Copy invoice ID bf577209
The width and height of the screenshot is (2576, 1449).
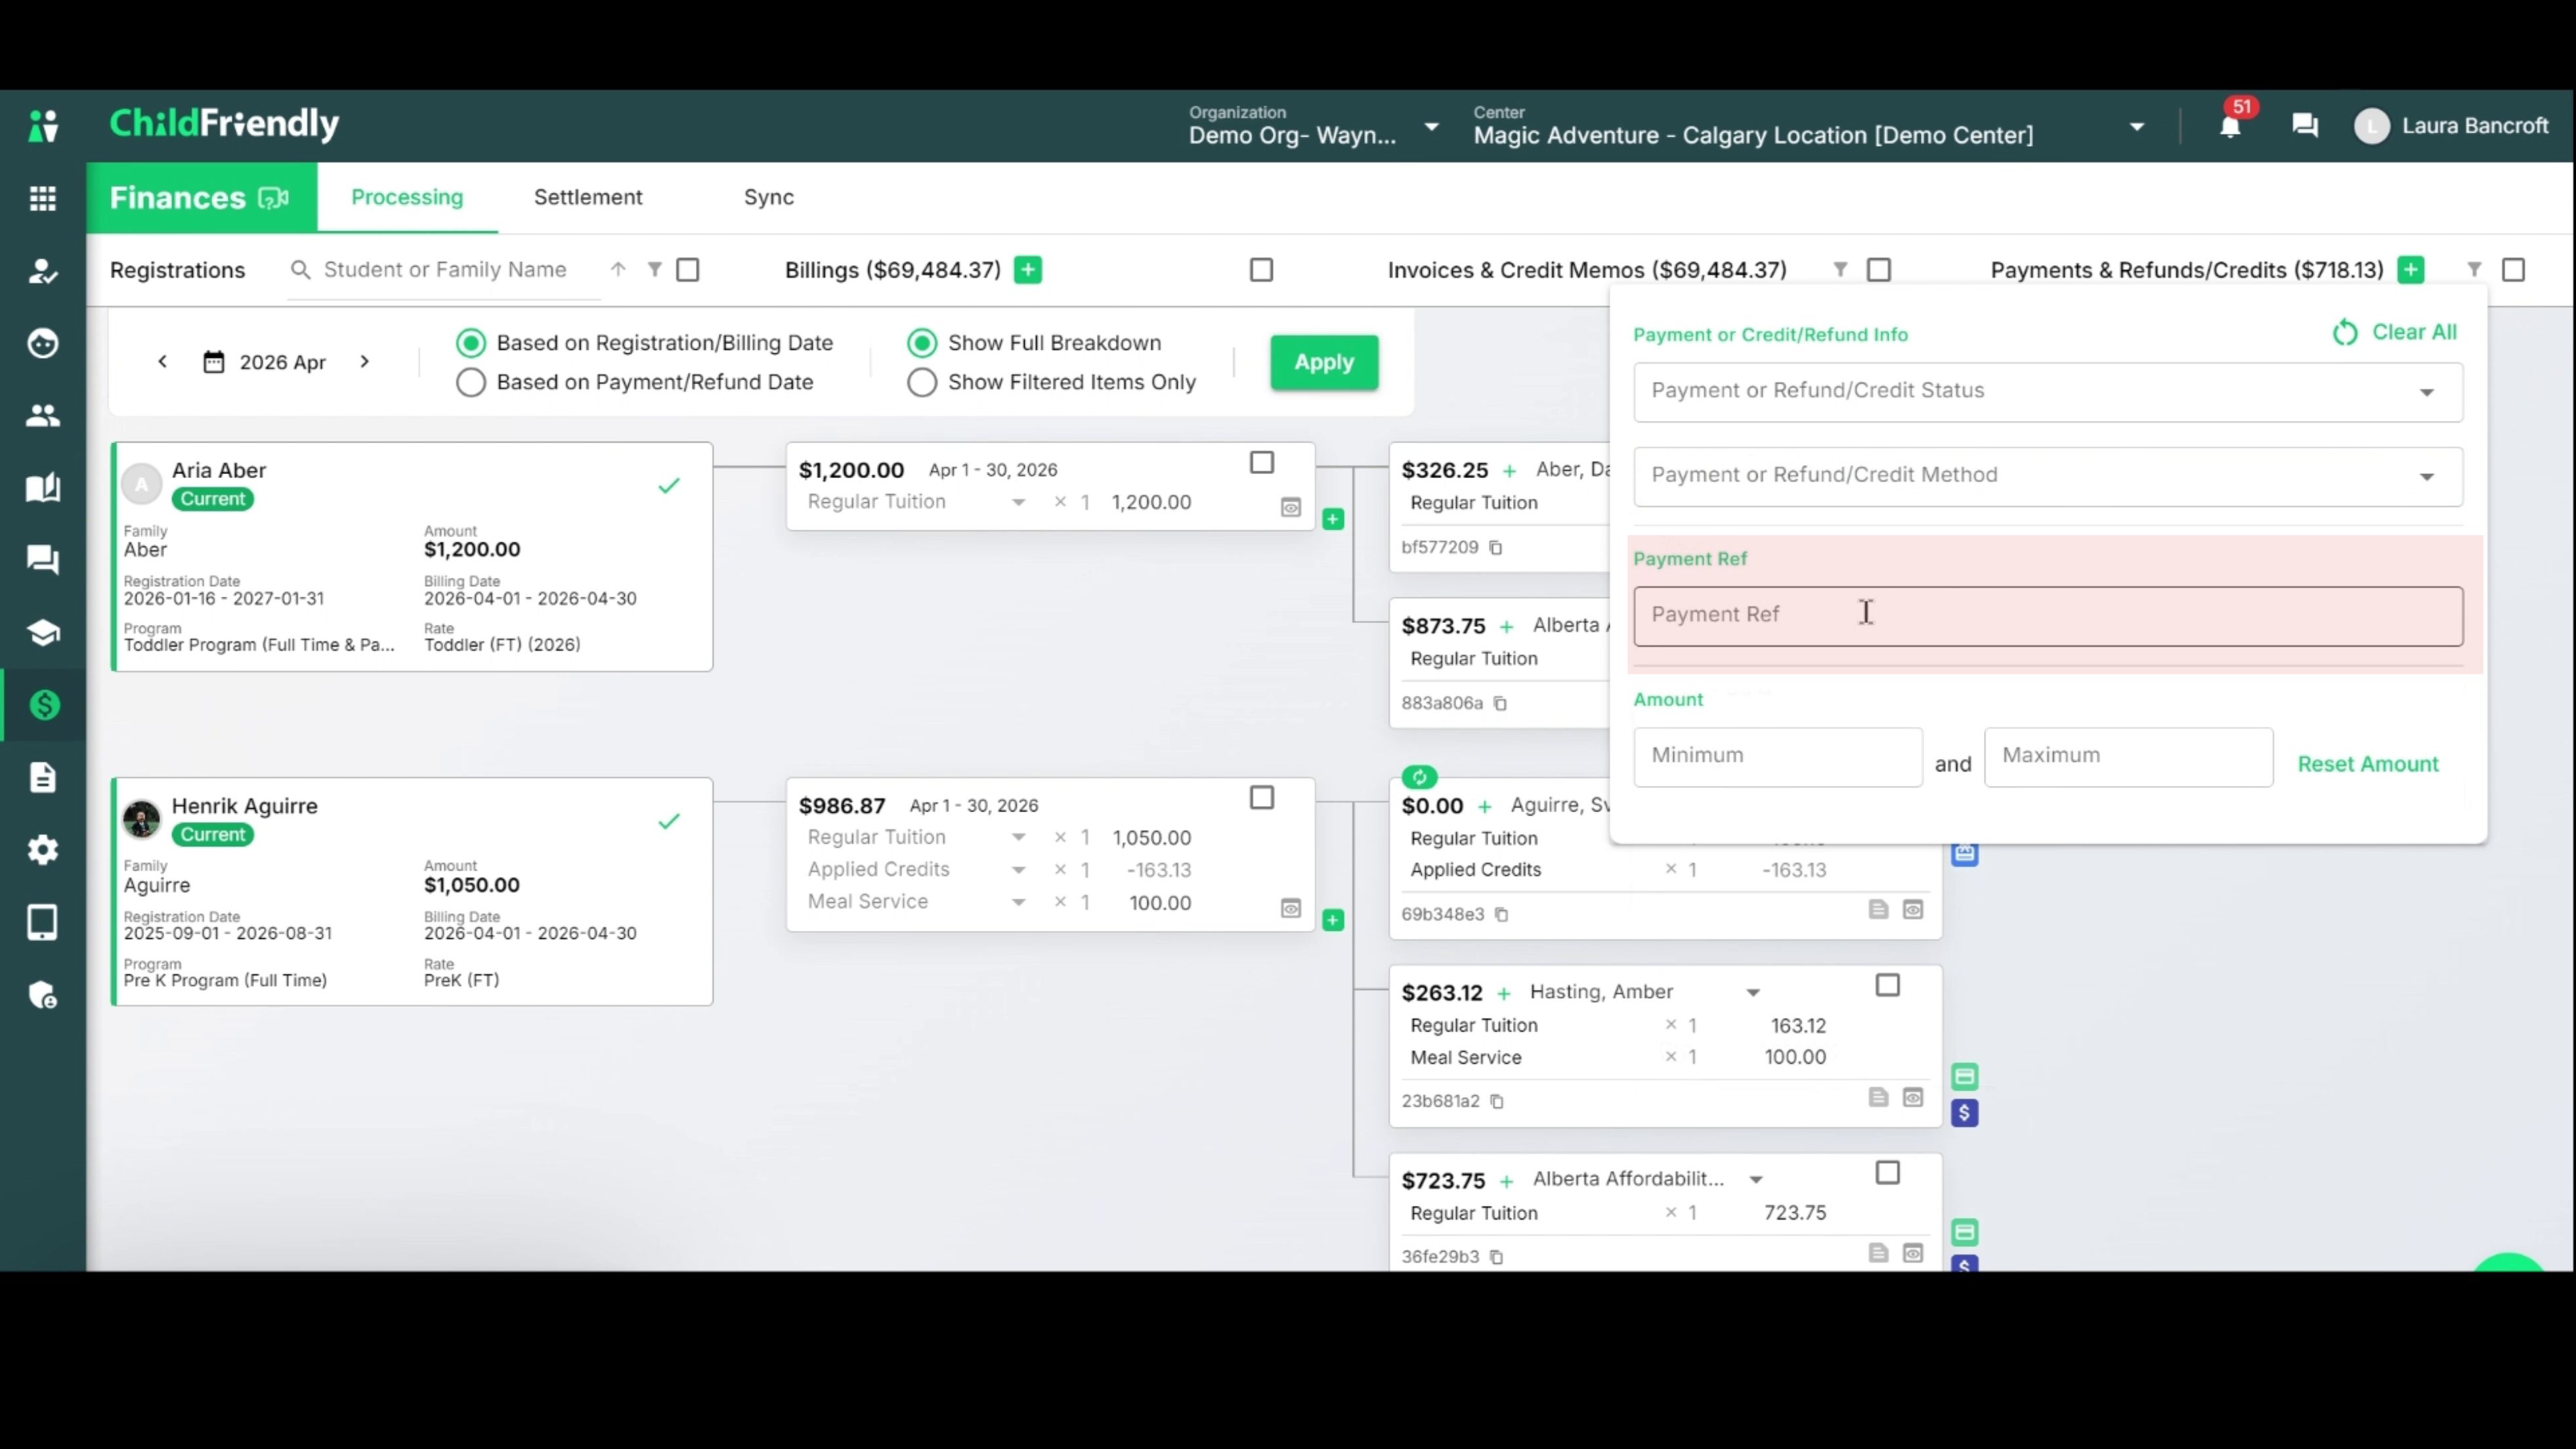tap(1496, 548)
